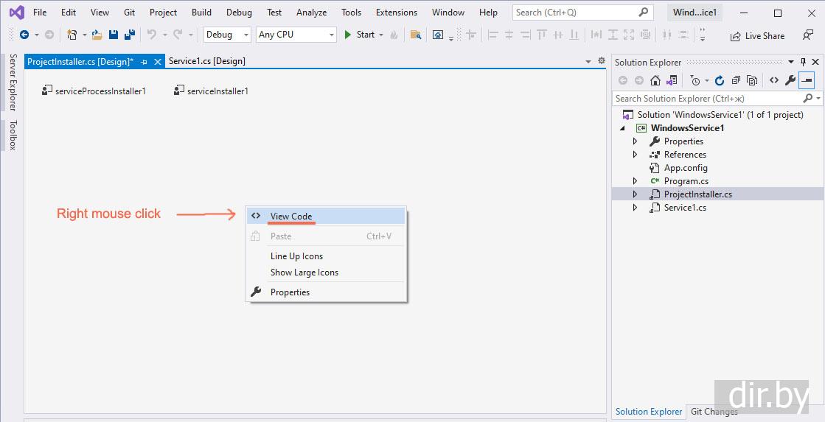Click the Refresh icon in Solution Explorer
Image resolution: width=825 pixels, height=422 pixels.
[720, 80]
